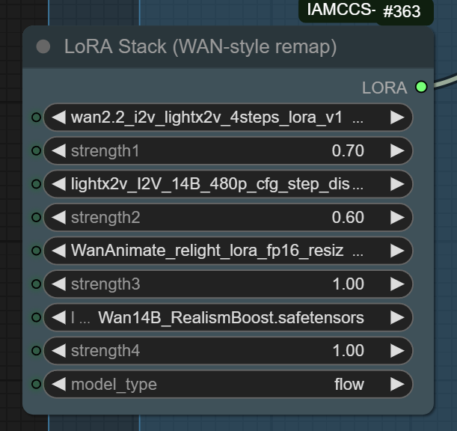Click right arrow on wan2.2_i2v_lightx2v lora selector
Screen dimensions: 457x431
[x=397, y=117]
